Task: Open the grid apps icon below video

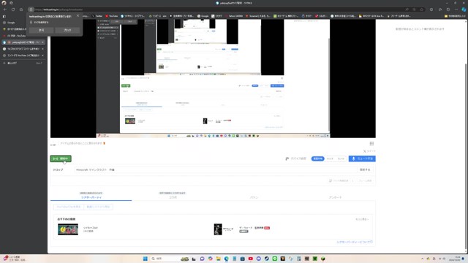Action: tap(371, 144)
